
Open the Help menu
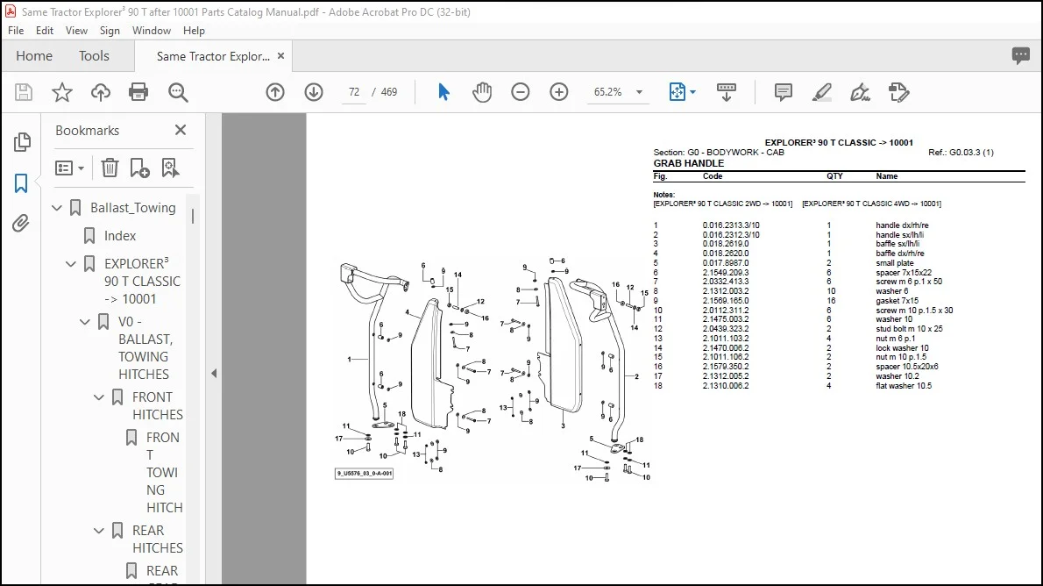point(194,31)
